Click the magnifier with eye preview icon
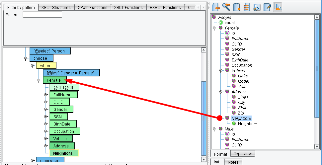 [257, 7]
